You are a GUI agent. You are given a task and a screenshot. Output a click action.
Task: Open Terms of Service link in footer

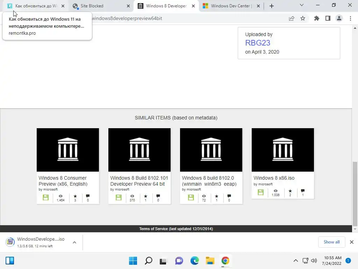[x=153, y=229]
